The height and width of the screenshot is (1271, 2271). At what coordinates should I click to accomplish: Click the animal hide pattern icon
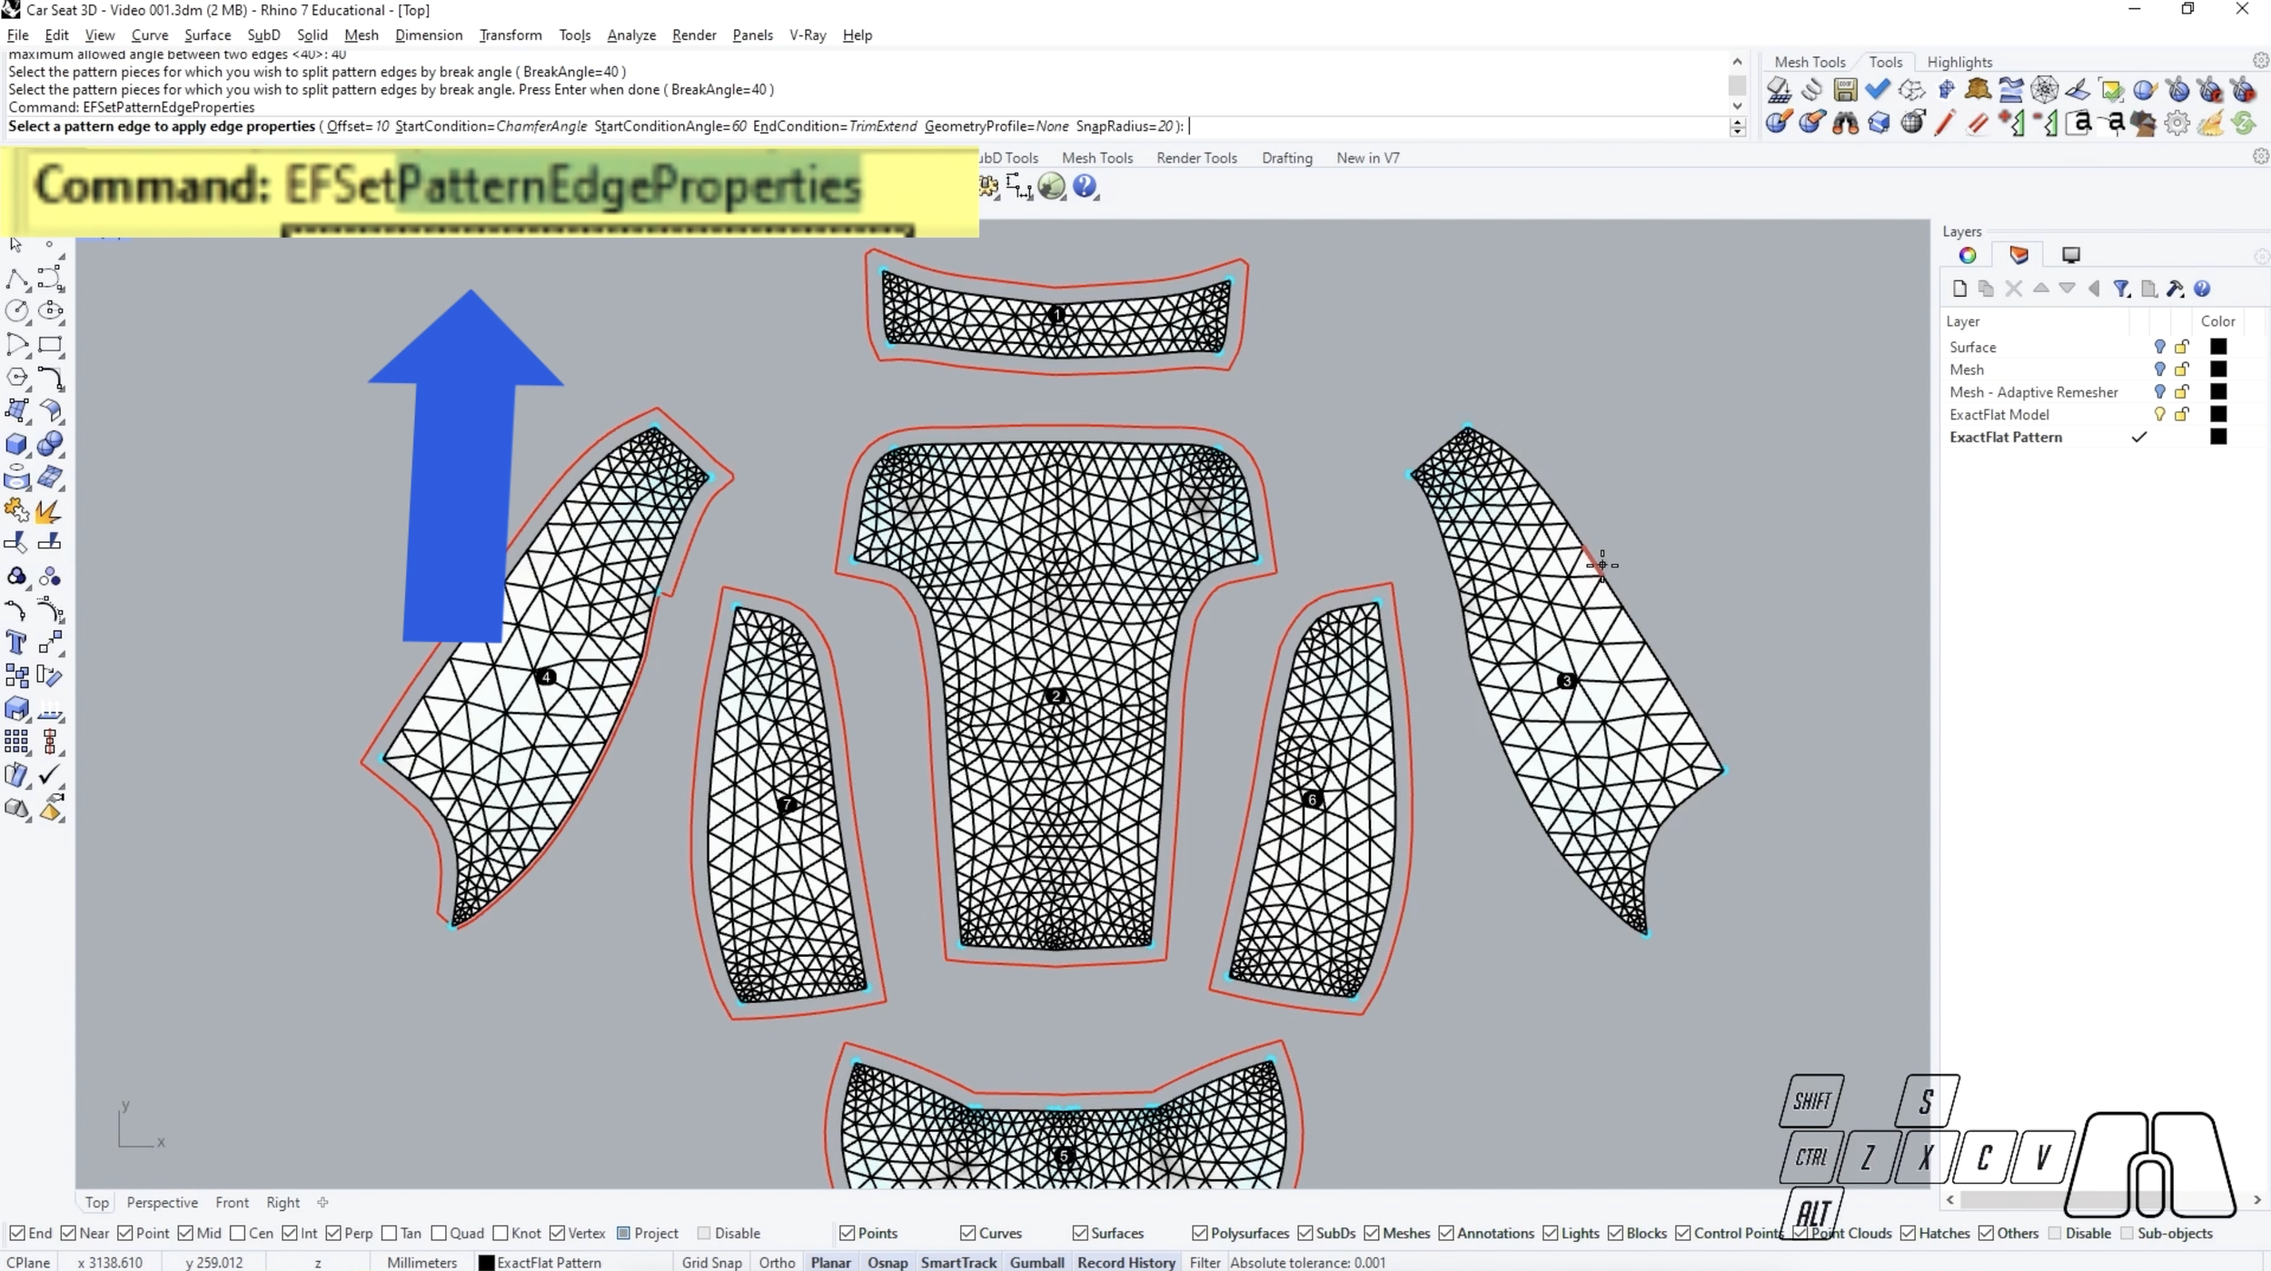1978,89
